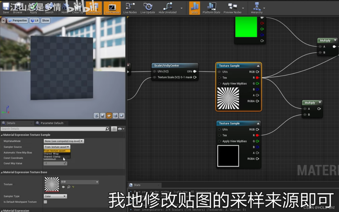Toggle the Connectors display button
Screen dimensions: 339x212
tap(94, 8)
